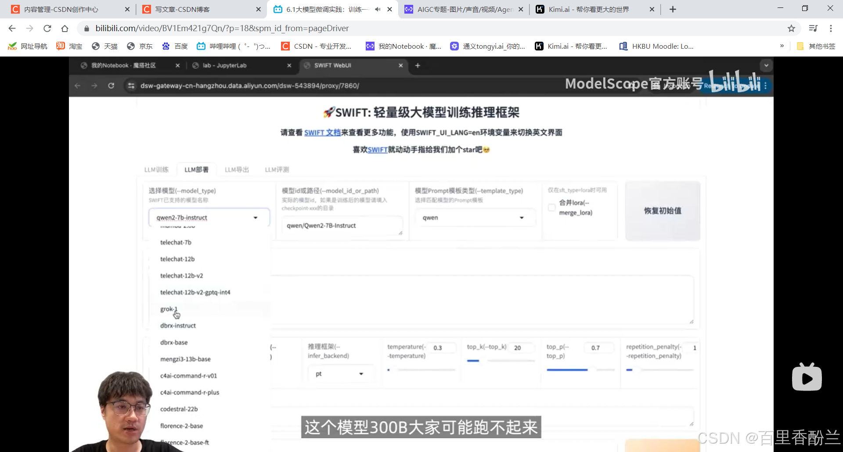Open the HKBU Moodle bookmark
The width and height of the screenshot is (843, 452).
point(656,46)
